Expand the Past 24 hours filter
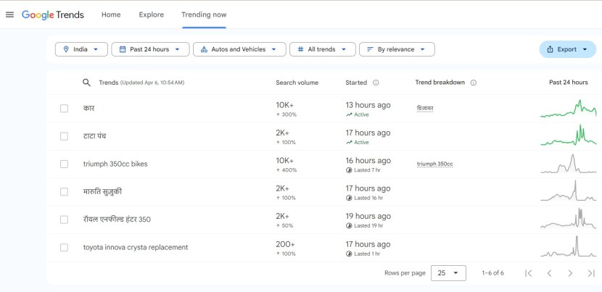The image size is (602, 292). [150, 49]
